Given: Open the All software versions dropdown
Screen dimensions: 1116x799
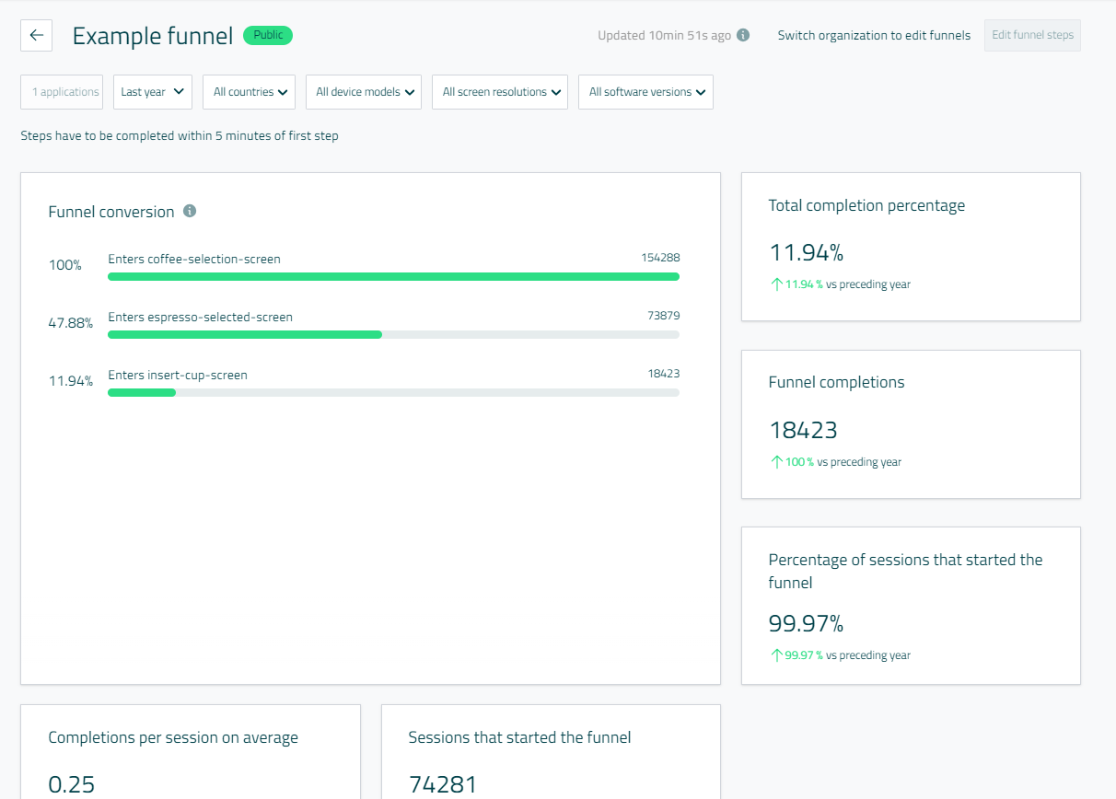Looking at the screenshot, I should point(645,92).
